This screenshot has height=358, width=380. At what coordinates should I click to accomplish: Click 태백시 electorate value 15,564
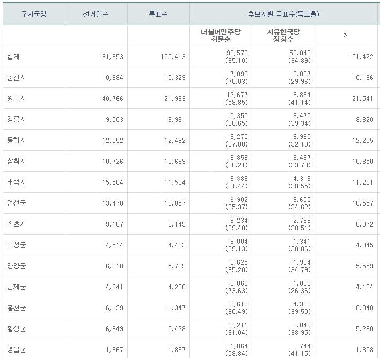pyautogui.click(x=113, y=182)
